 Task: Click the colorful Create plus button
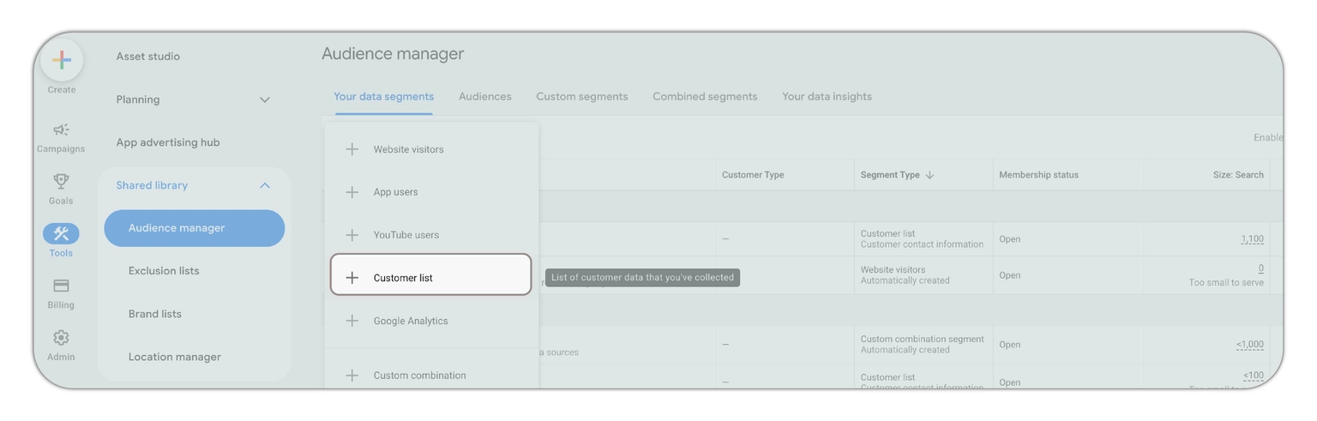point(62,60)
